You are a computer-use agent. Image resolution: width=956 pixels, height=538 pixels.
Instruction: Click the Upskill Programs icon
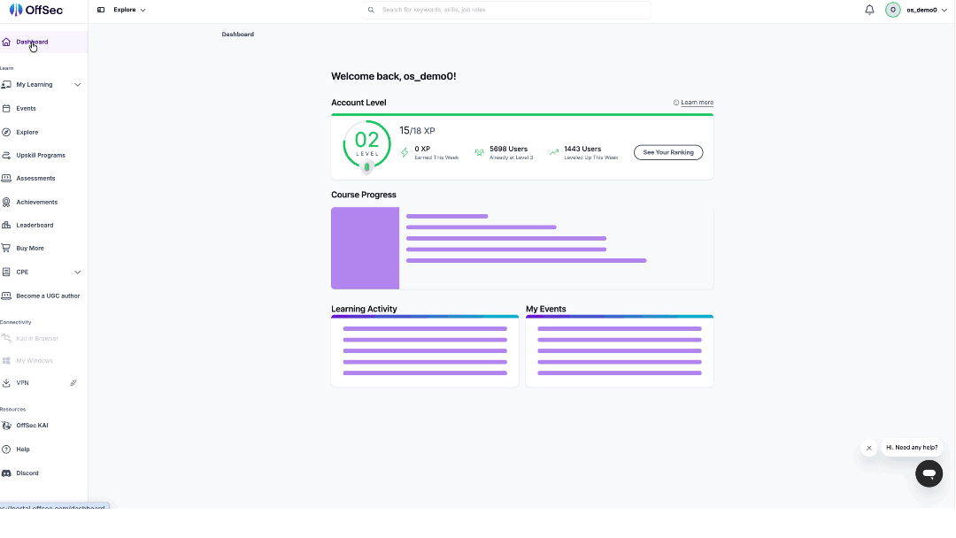pyautogui.click(x=6, y=156)
